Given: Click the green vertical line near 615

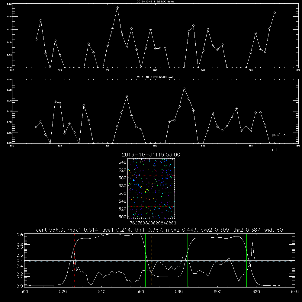Looking at the screenshot, I should [x=246, y=260].
